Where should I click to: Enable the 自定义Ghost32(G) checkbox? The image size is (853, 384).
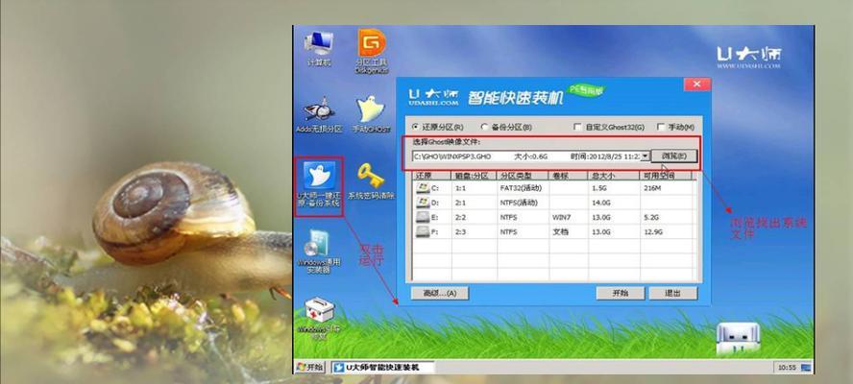click(577, 127)
